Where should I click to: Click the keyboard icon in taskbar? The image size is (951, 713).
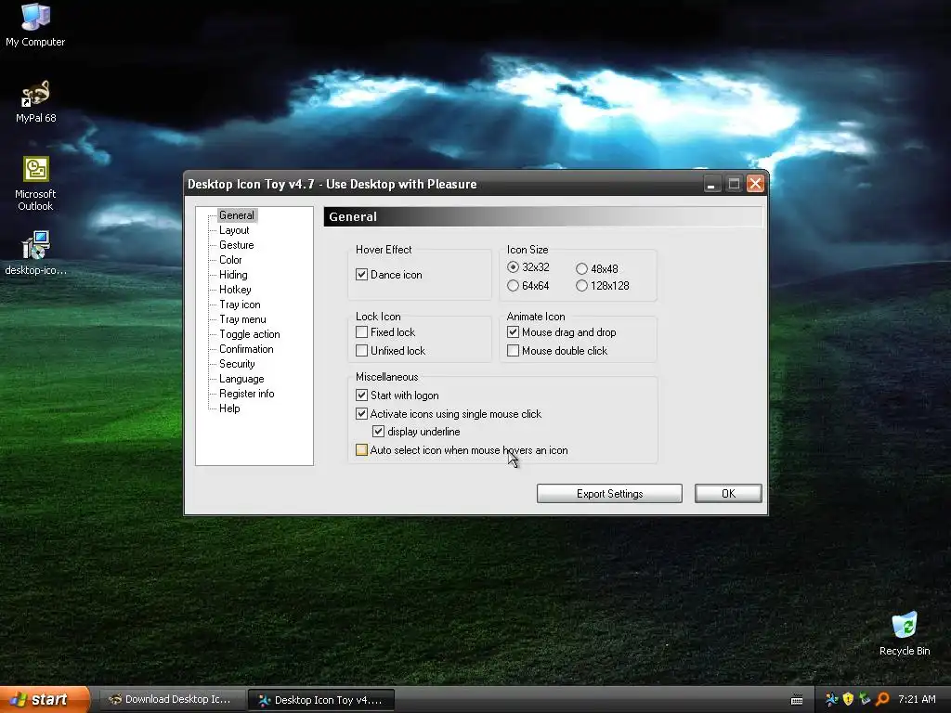coord(797,700)
